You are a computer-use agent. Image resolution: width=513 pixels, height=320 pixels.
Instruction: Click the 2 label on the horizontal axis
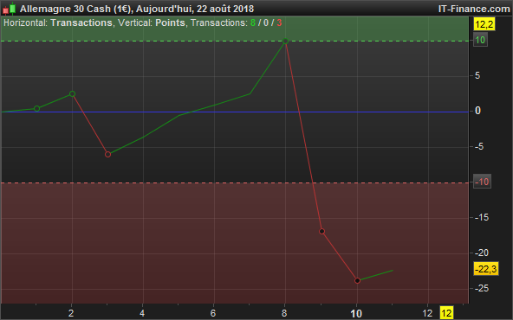tap(71, 313)
